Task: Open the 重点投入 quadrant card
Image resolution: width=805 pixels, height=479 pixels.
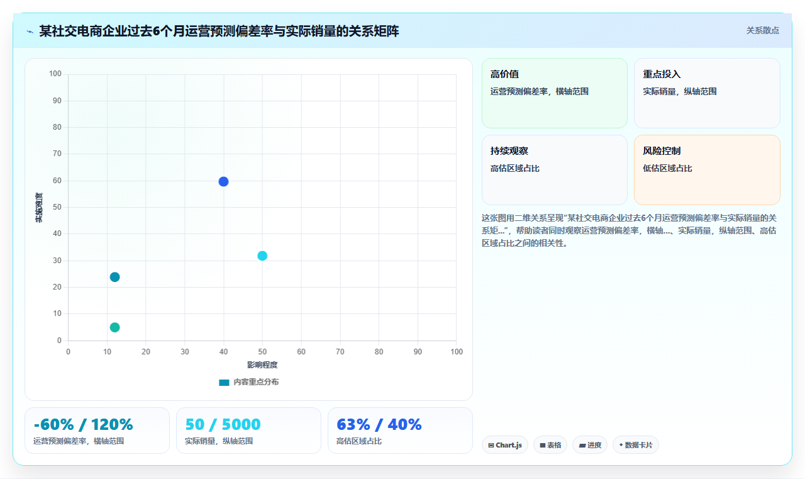Action: 707,93
